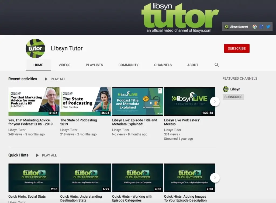Image resolution: width=276 pixels, height=203 pixels.
Task: Switch to the Videos tab
Action: pyautogui.click(x=64, y=65)
